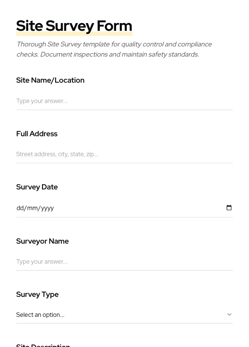
Task: Click the italic form description text
Action: pyautogui.click(x=114, y=49)
